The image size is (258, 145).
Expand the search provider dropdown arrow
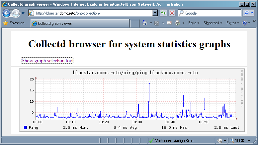(x=253, y=13)
